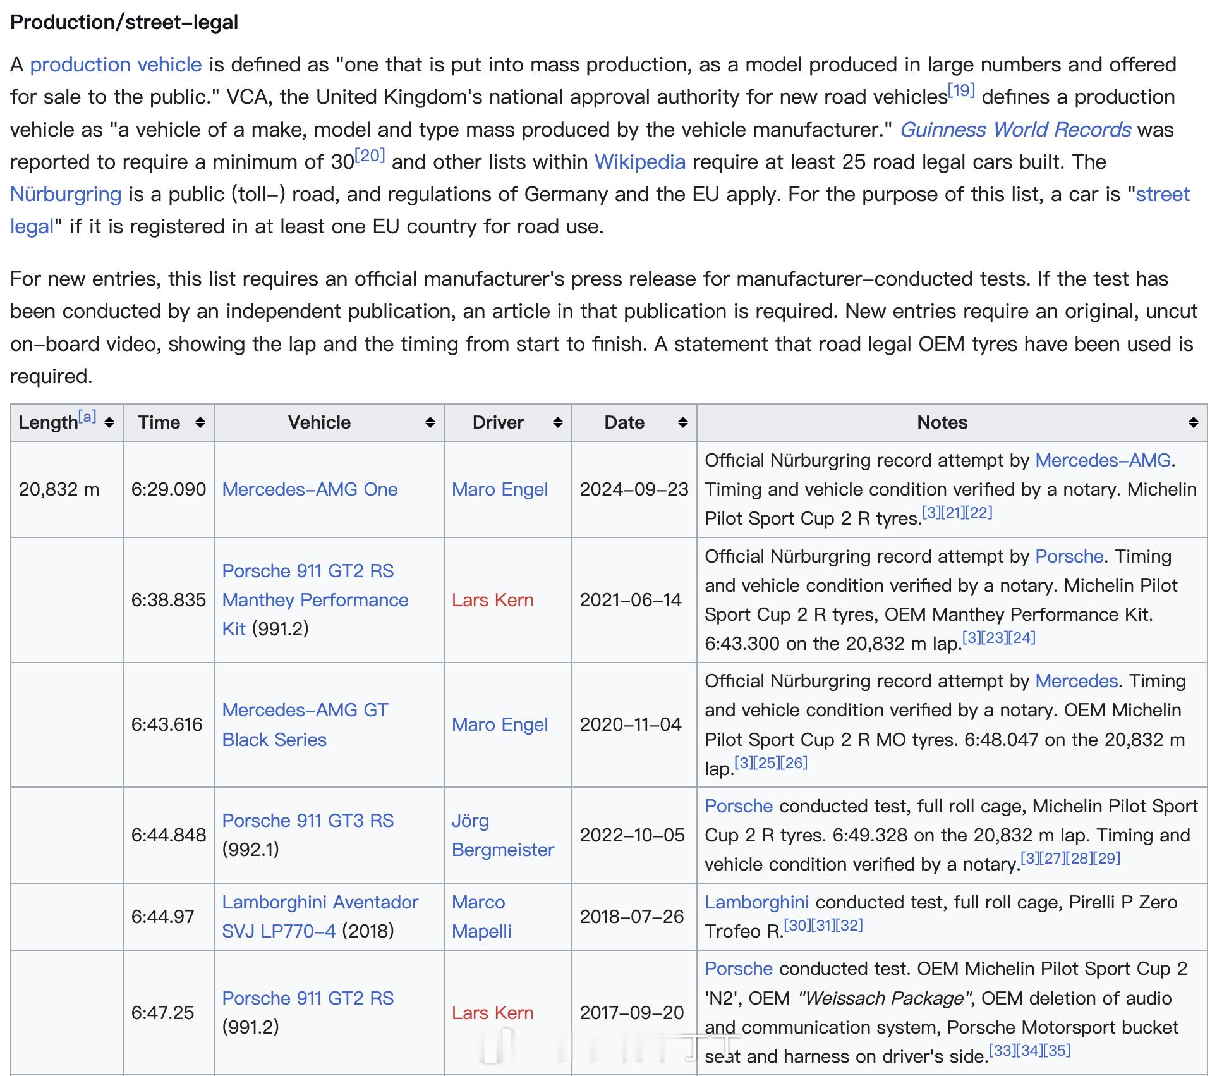Sort table by Length column arrows
Viewport: 1217px width, 1076px height.
click(109, 422)
